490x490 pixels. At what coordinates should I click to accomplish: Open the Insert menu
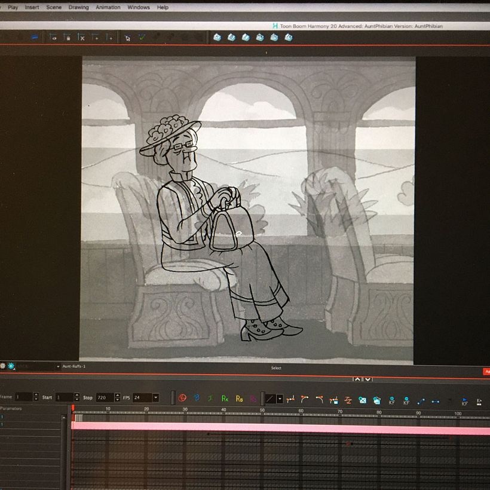[32, 7]
